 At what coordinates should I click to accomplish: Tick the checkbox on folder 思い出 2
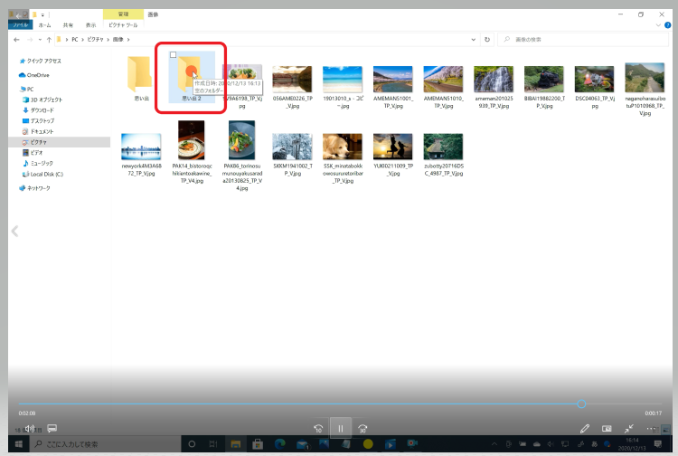(x=174, y=55)
